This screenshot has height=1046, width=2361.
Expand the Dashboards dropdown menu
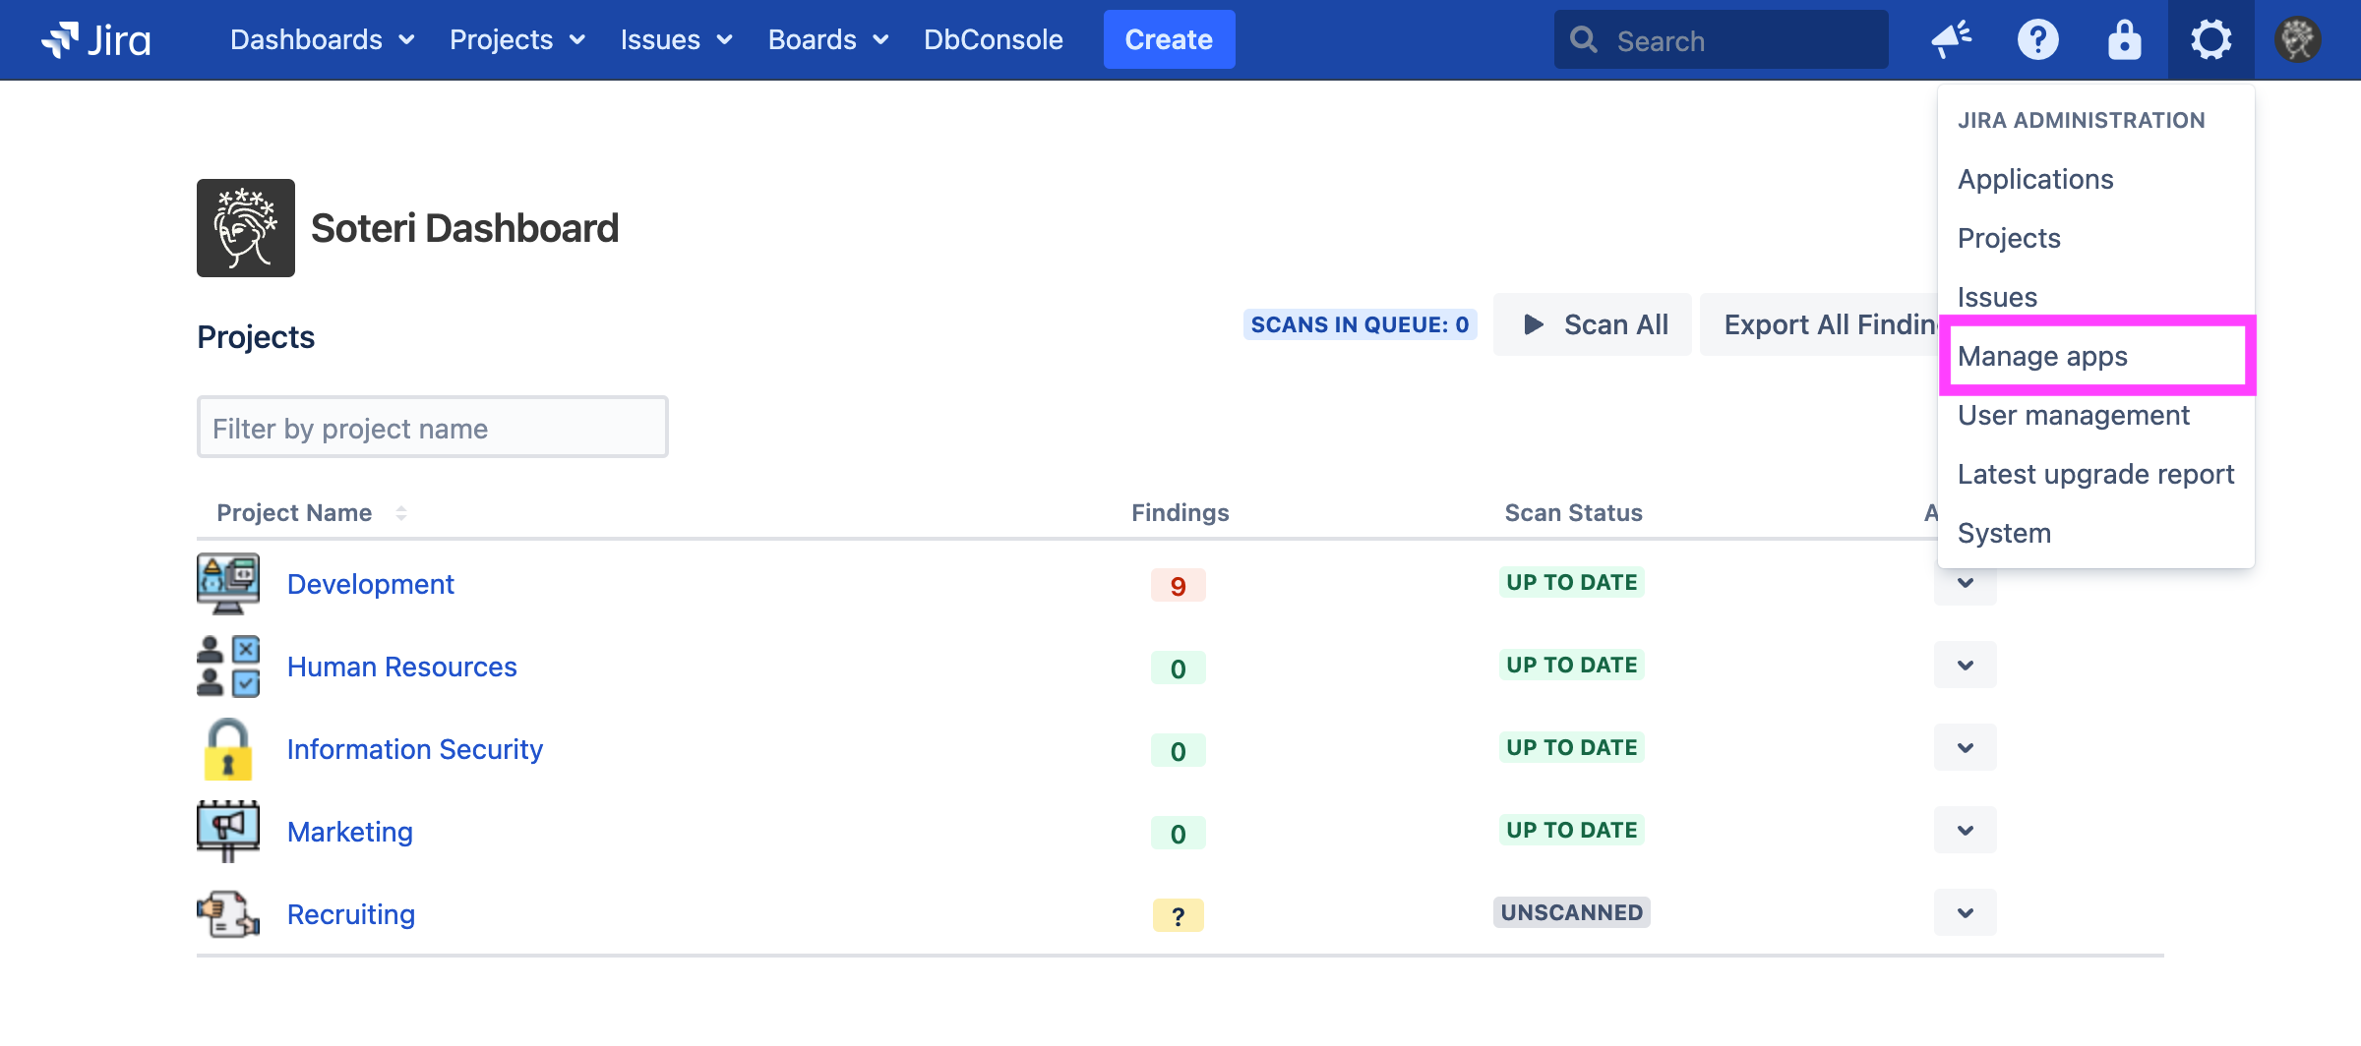(x=322, y=40)
